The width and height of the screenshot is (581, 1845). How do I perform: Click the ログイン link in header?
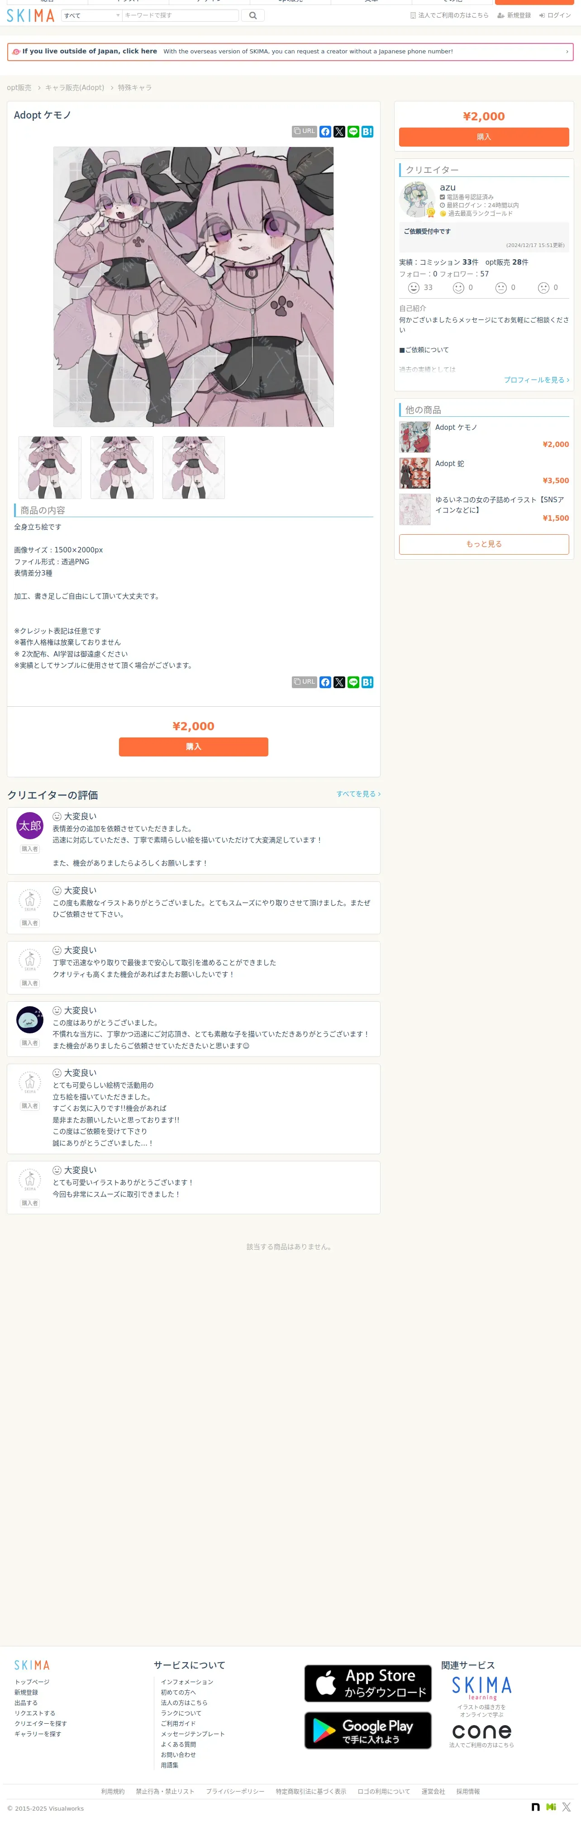coord(555,15)
